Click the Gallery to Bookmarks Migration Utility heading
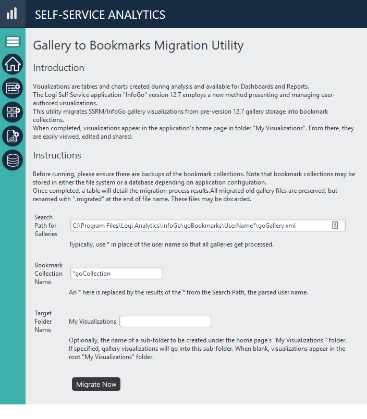This screenshot has width=367, height=419. pos(138,45)
